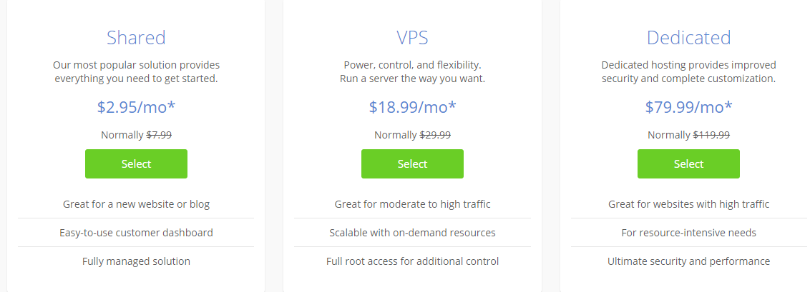
Task: Click "Great for moderate to high traffic"
Action: (412, 204)
